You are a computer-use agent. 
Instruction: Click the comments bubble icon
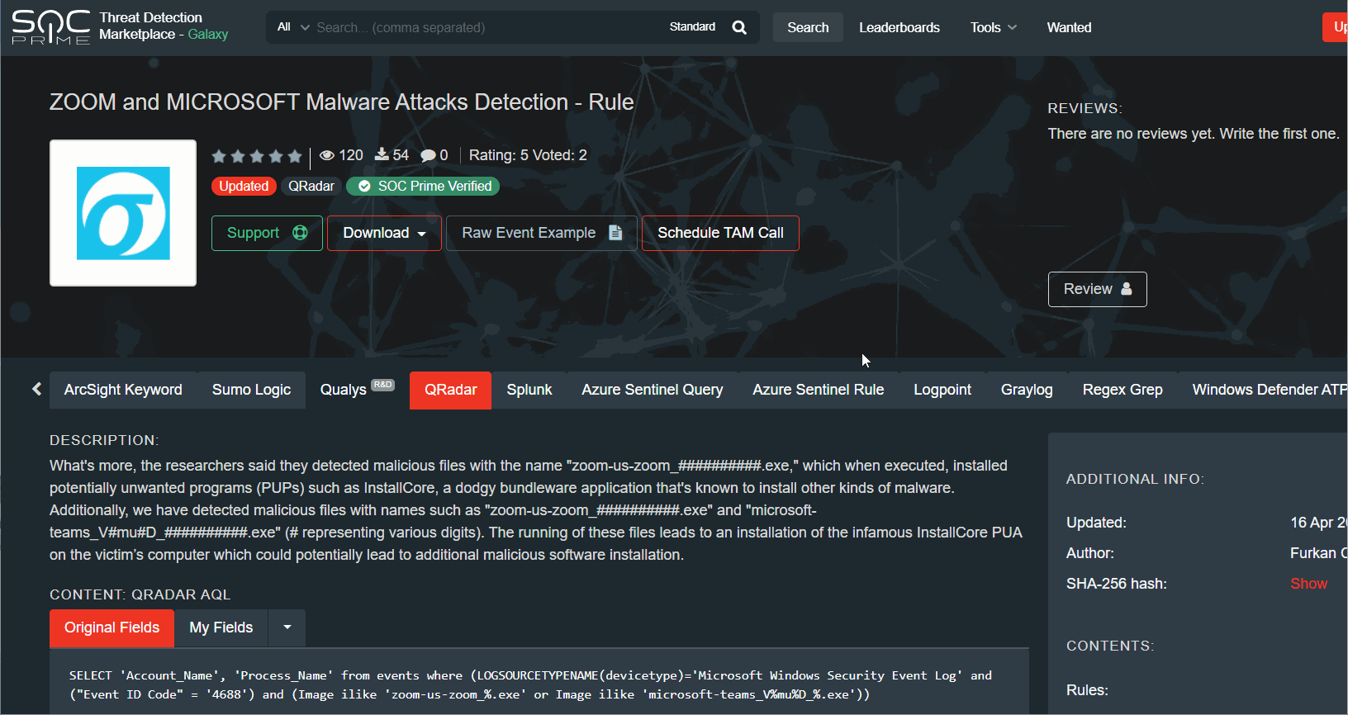428,155
